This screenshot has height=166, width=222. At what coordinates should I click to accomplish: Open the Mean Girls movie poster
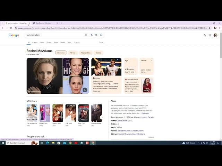pyautogui.click(x=45, y=113)
